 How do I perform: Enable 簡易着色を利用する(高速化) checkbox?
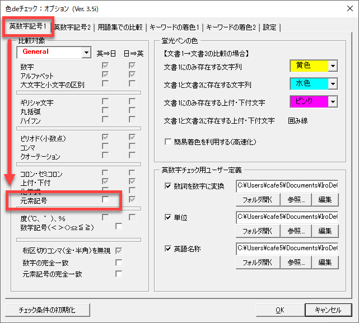168,142
